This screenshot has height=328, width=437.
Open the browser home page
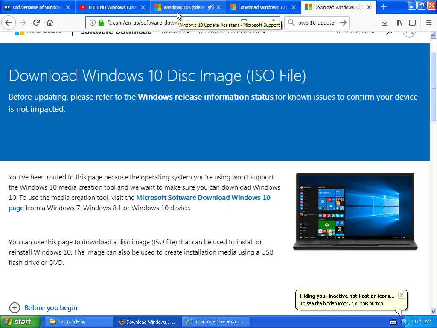50,23
